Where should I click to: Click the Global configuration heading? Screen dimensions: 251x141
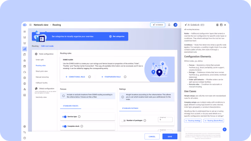pos(46,88)
